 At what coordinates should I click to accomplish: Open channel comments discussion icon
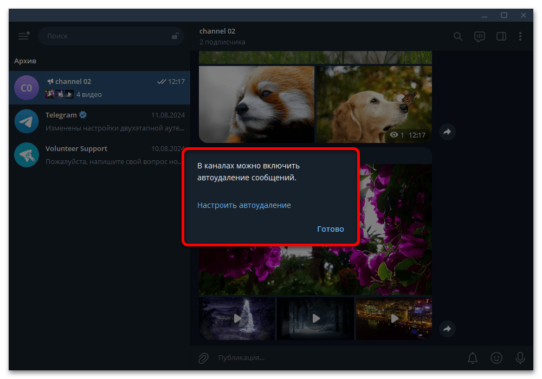[479, 36]
